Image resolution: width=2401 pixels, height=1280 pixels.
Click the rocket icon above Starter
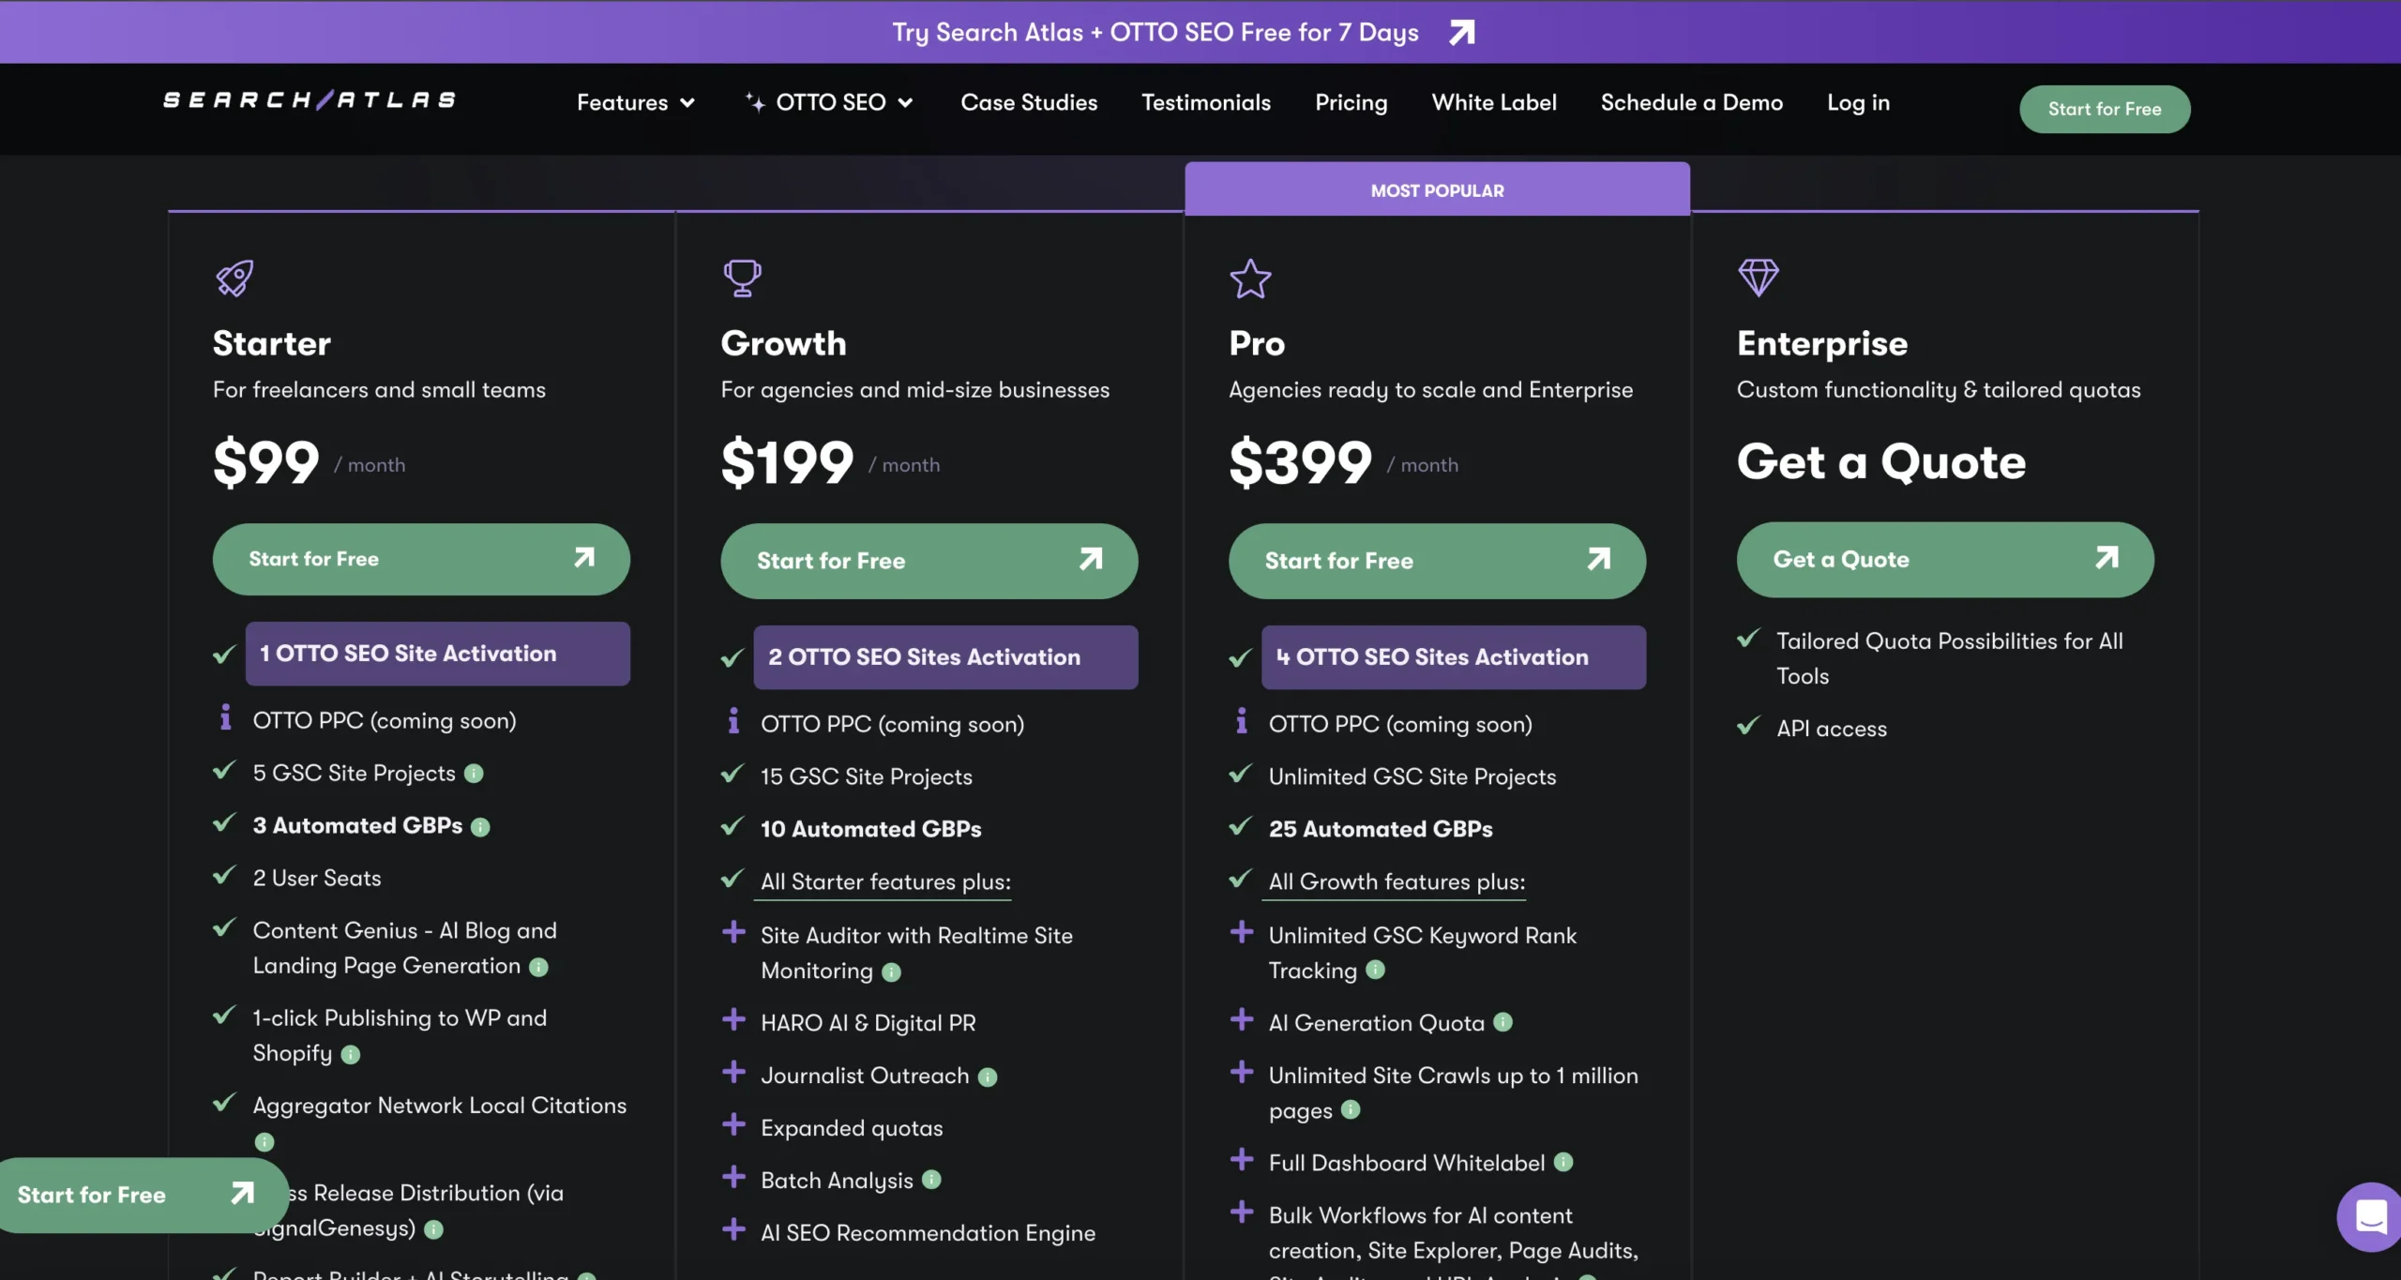point(234,278)
